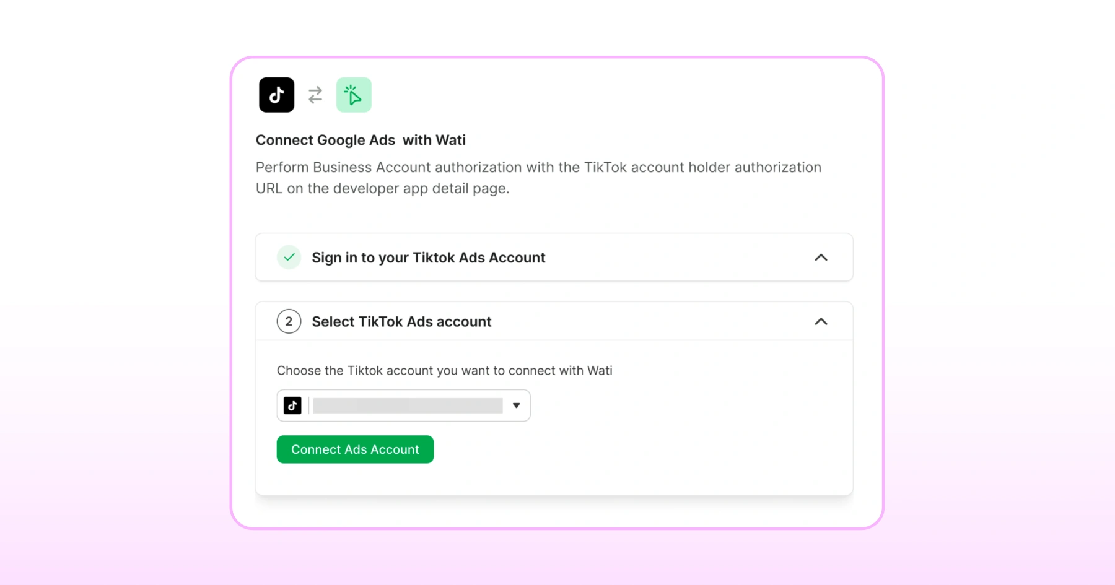Click the Connect Ads Account button
This screenshot has height=585, width=1115.
(355, 449)
